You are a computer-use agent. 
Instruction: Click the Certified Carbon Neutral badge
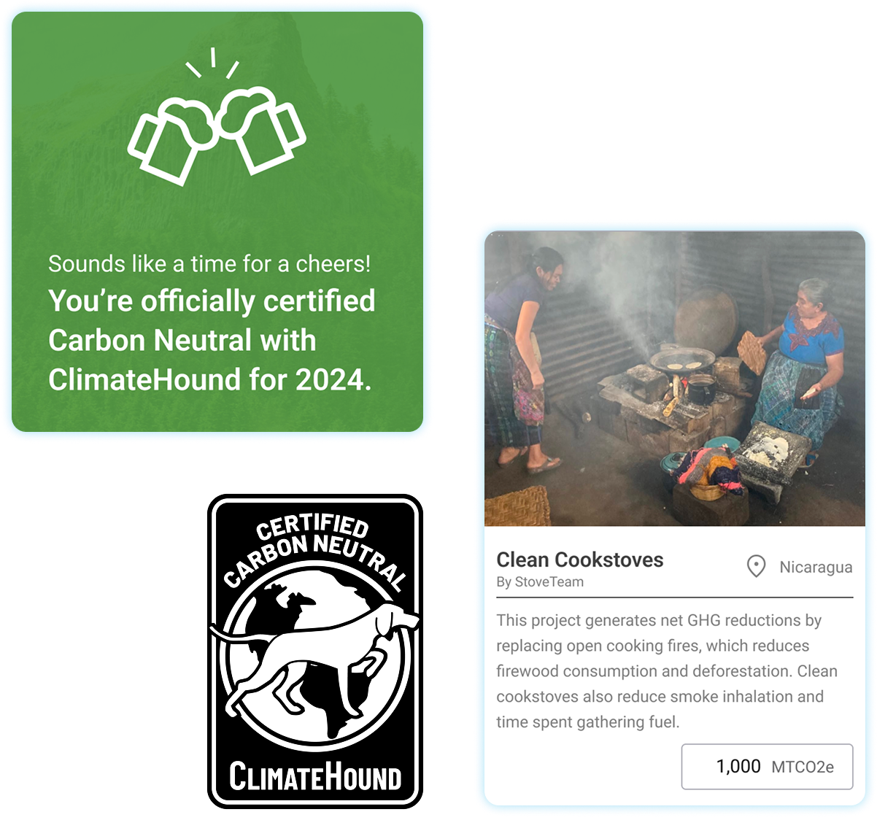[315, 651]
